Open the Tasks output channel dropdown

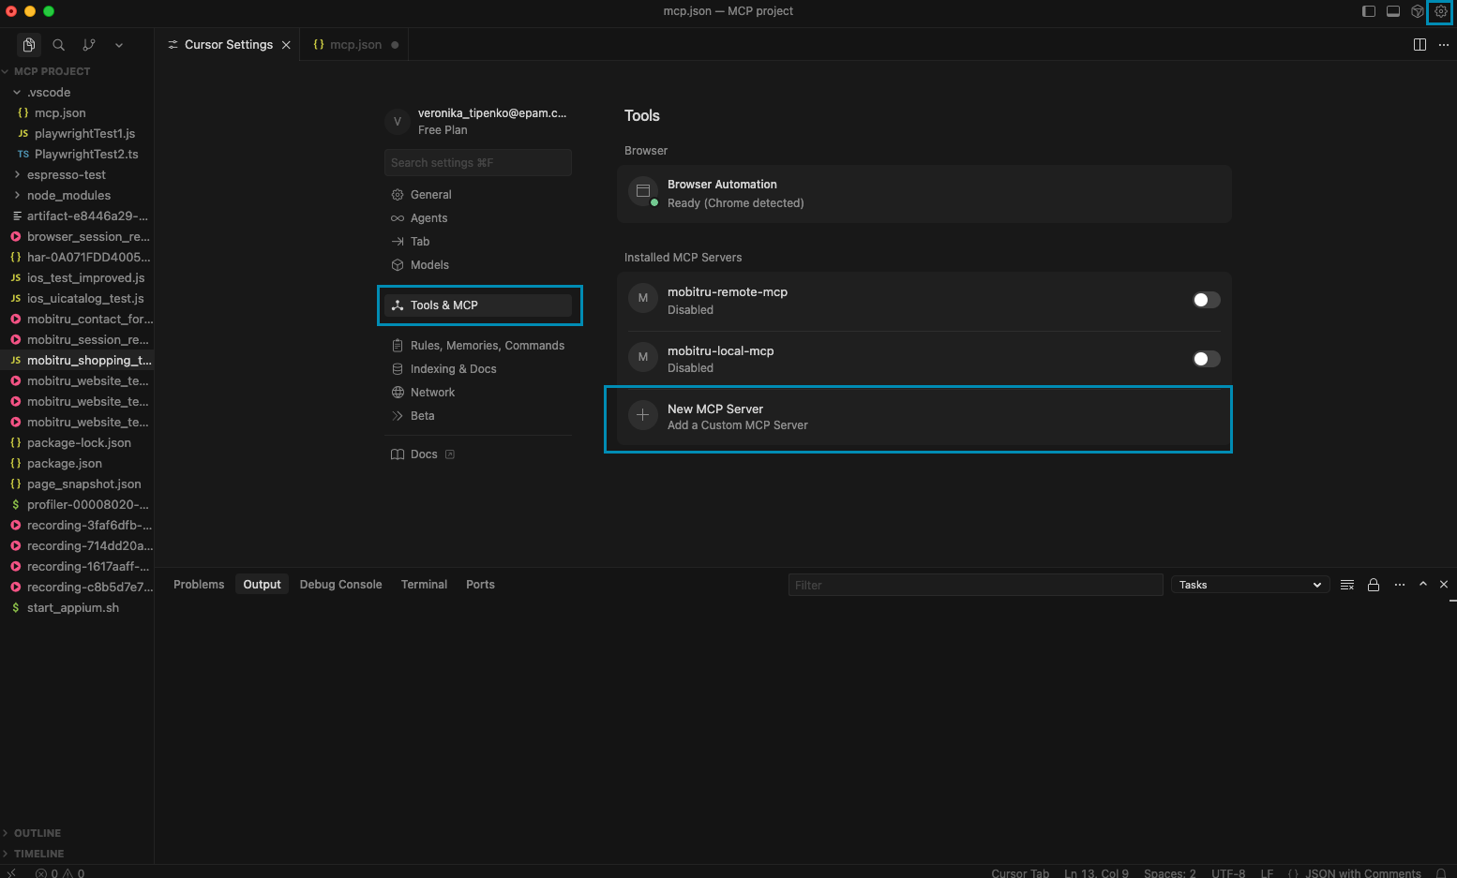(x=1250, y=585)
